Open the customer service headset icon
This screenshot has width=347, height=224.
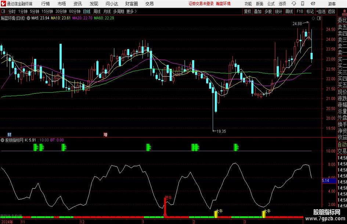pyautogui.click(x=294, y=4)
